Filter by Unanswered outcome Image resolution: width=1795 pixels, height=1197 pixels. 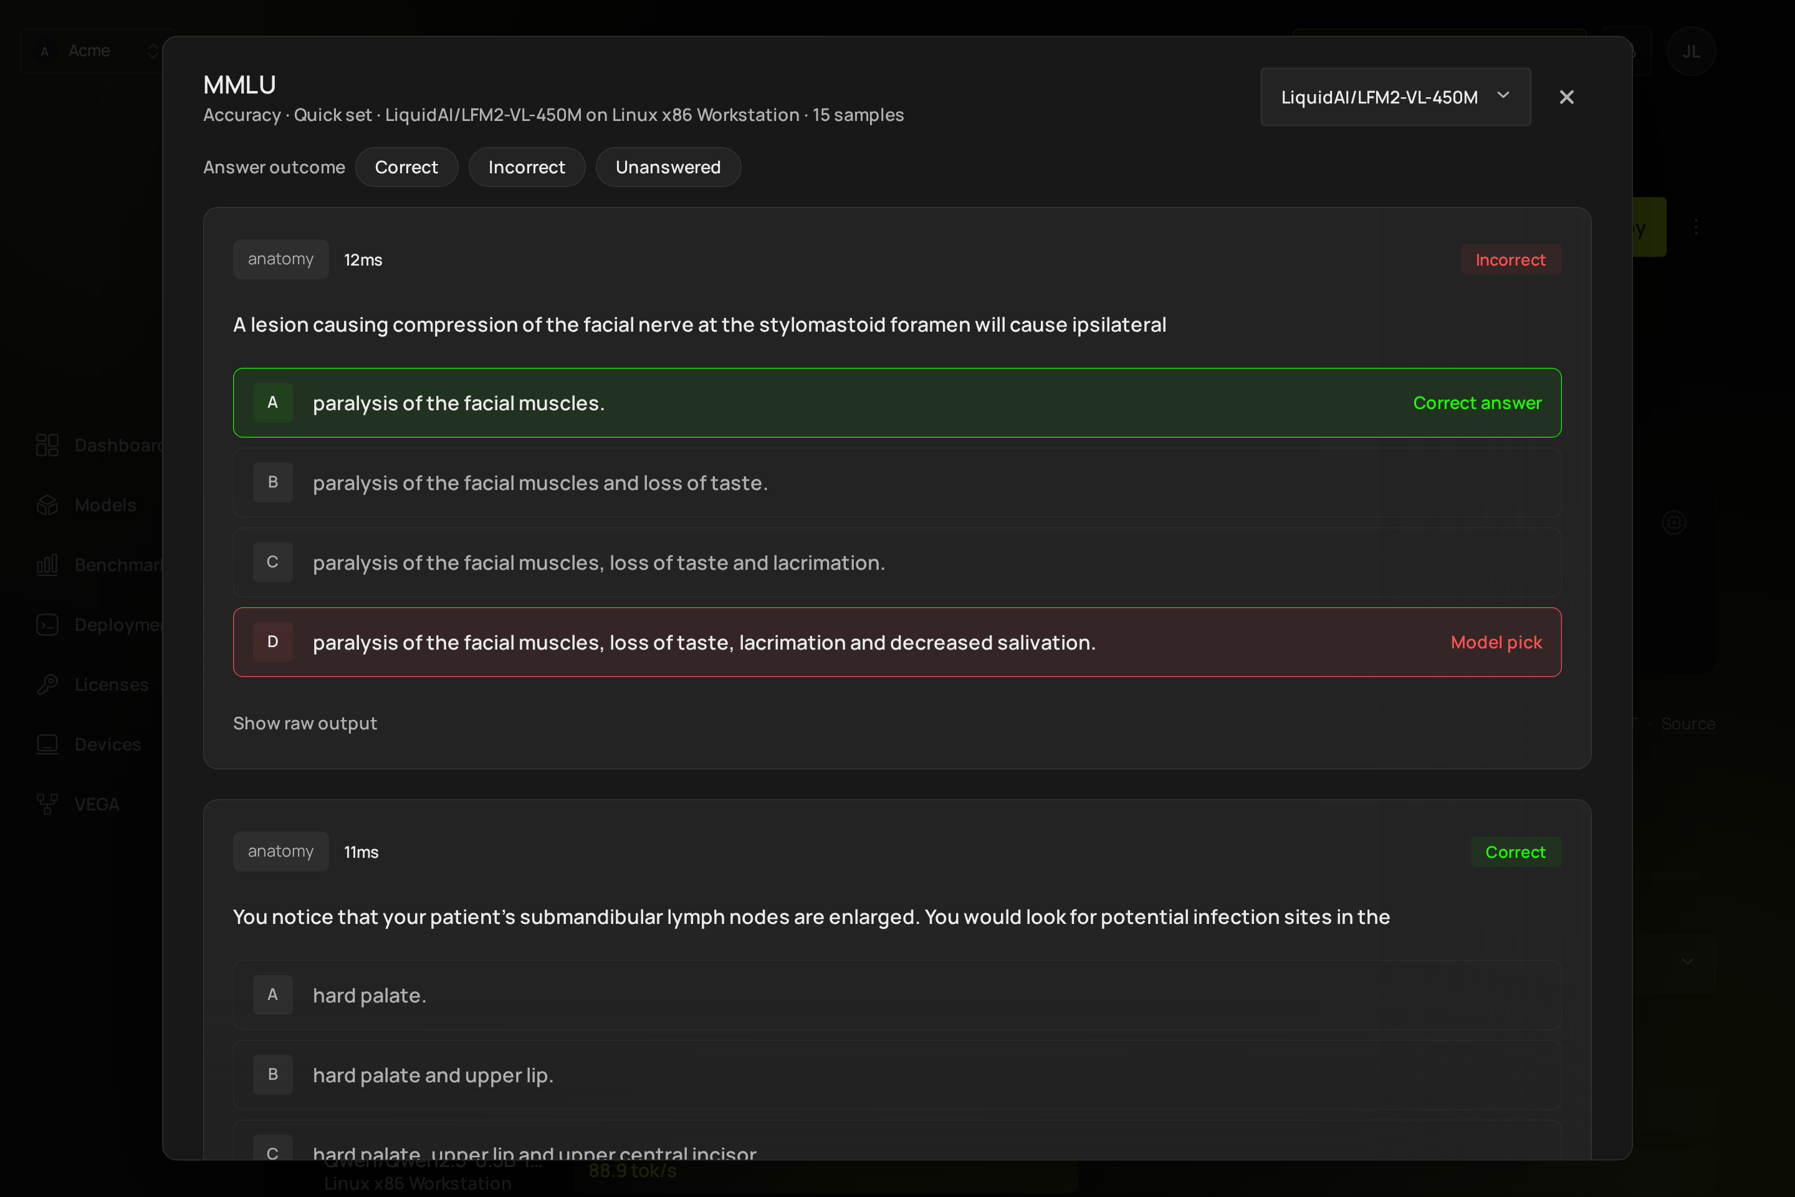[x=668, y=167]
